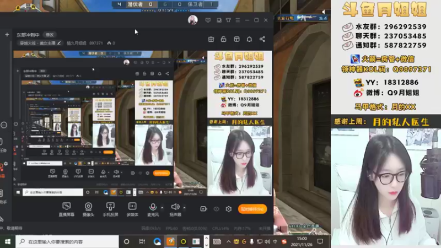The height and width of the screenshot is (248, 441).
Task: Open the notification bell in room toolbar
Action: [249, 39]
